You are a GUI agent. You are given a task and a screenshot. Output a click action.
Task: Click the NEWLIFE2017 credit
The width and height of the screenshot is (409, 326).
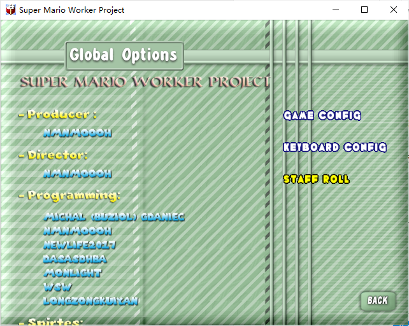coord(80,245)
